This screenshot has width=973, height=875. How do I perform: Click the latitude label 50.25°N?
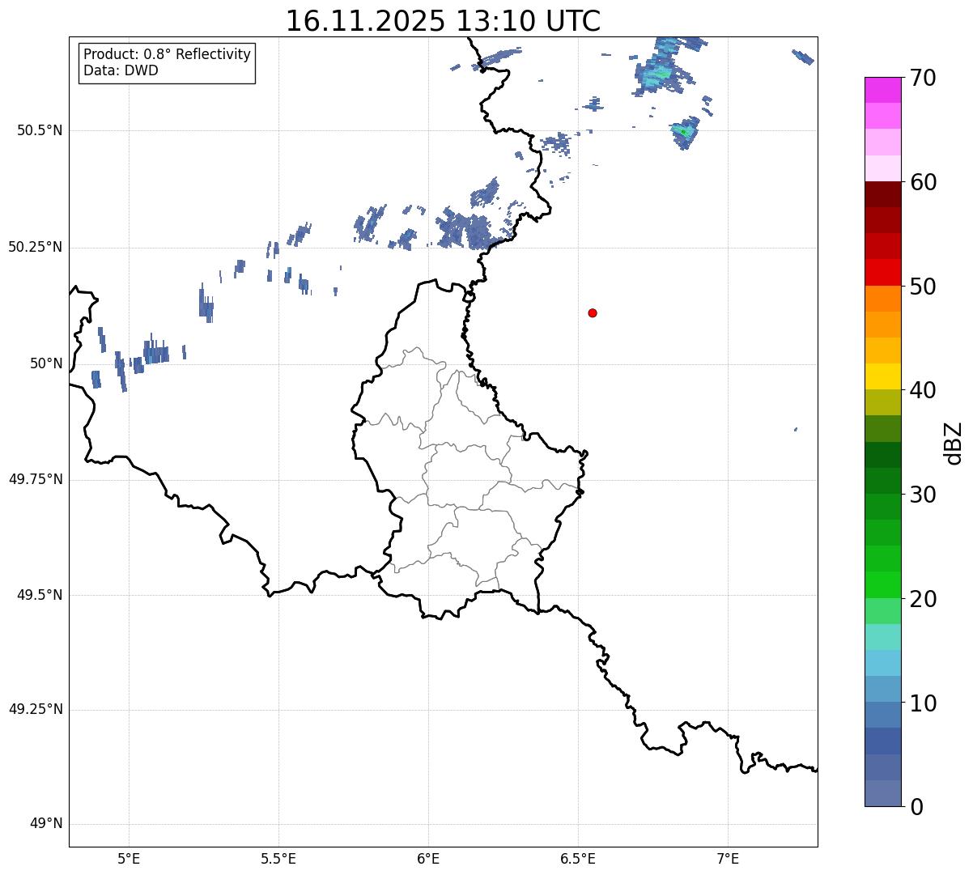click(36, 247)
